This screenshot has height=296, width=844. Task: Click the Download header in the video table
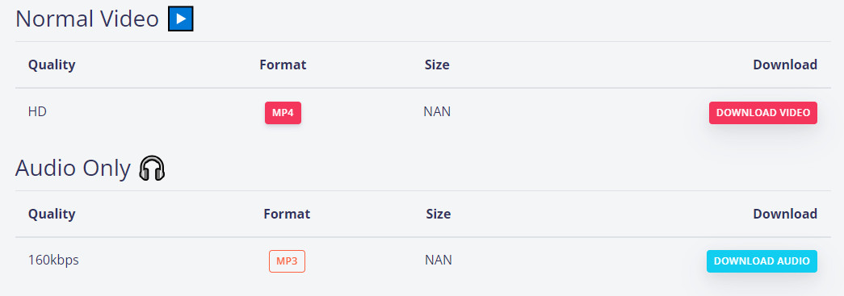coord(785,65)
